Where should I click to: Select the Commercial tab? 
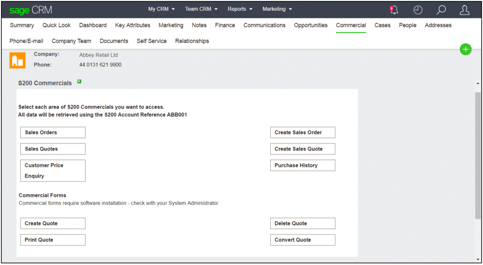click(351, 26)
